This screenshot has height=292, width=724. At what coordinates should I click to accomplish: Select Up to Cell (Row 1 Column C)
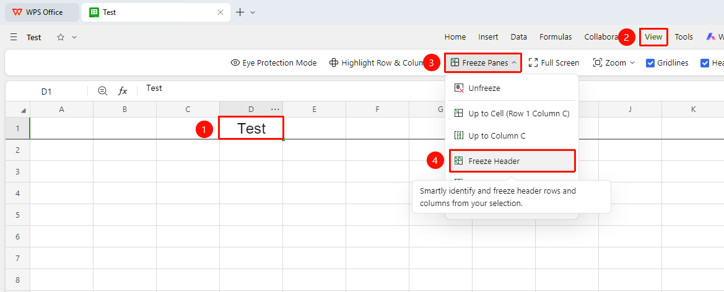click(x=512, y=113)
